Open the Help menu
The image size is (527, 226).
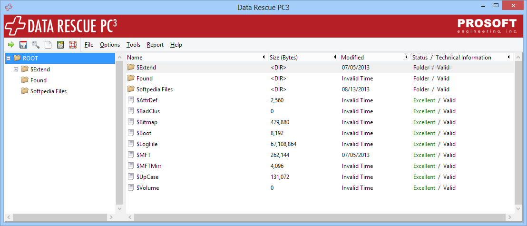tap(176, 45)
